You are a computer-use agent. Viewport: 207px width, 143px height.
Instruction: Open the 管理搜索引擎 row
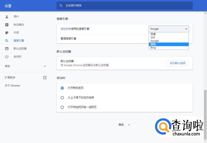(125, 39)
